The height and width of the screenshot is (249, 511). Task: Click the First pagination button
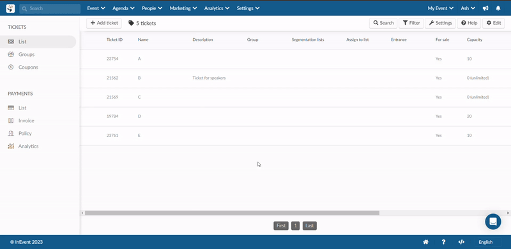[x=281, y=225]
